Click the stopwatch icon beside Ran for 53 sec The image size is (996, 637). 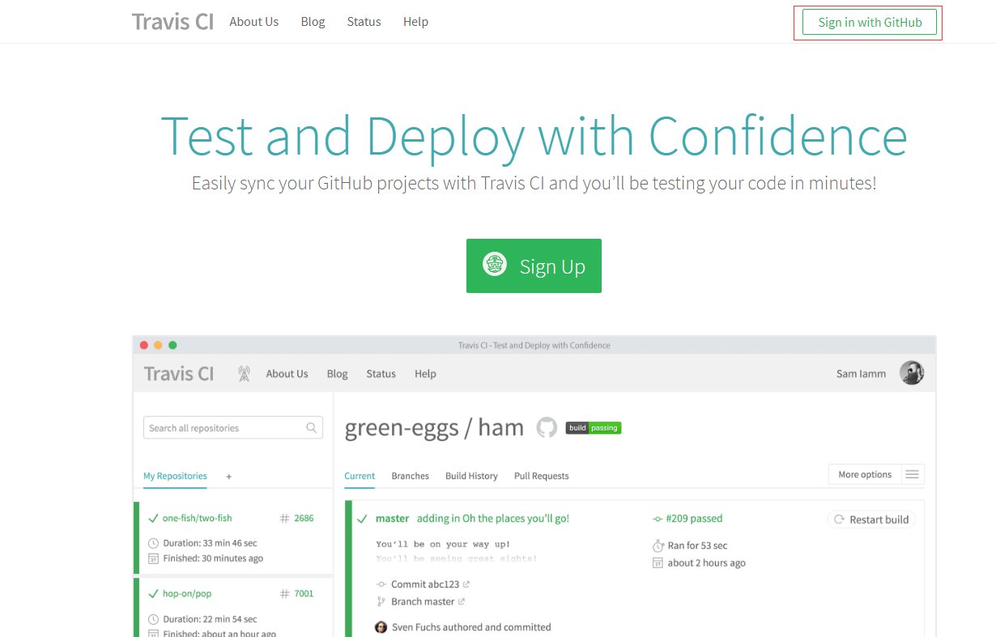coord(658,546)
